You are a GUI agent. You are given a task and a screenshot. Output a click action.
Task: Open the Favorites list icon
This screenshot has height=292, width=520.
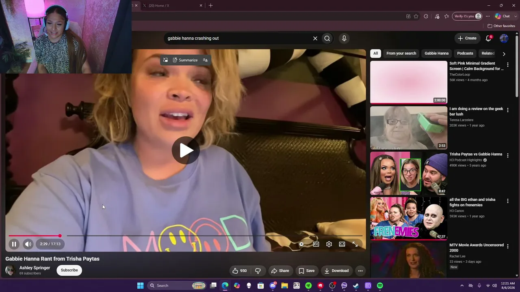pos(446,16)
